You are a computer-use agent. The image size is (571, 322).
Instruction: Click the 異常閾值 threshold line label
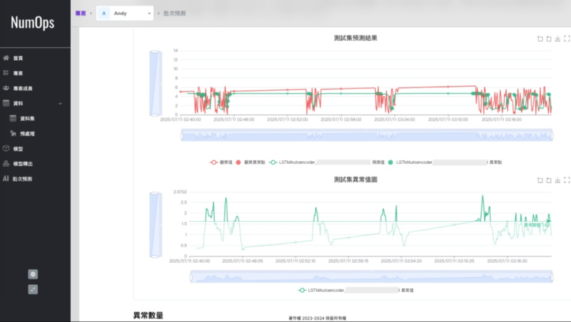537,225
